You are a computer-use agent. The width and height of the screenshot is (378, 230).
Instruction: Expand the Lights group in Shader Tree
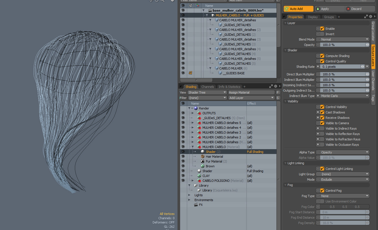[189, 195]
